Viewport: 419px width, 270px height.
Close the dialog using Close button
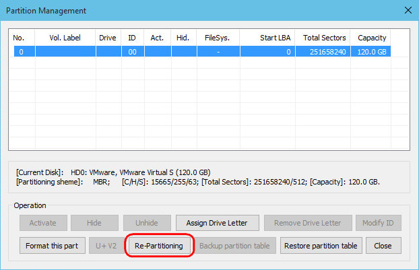(383, 246)
